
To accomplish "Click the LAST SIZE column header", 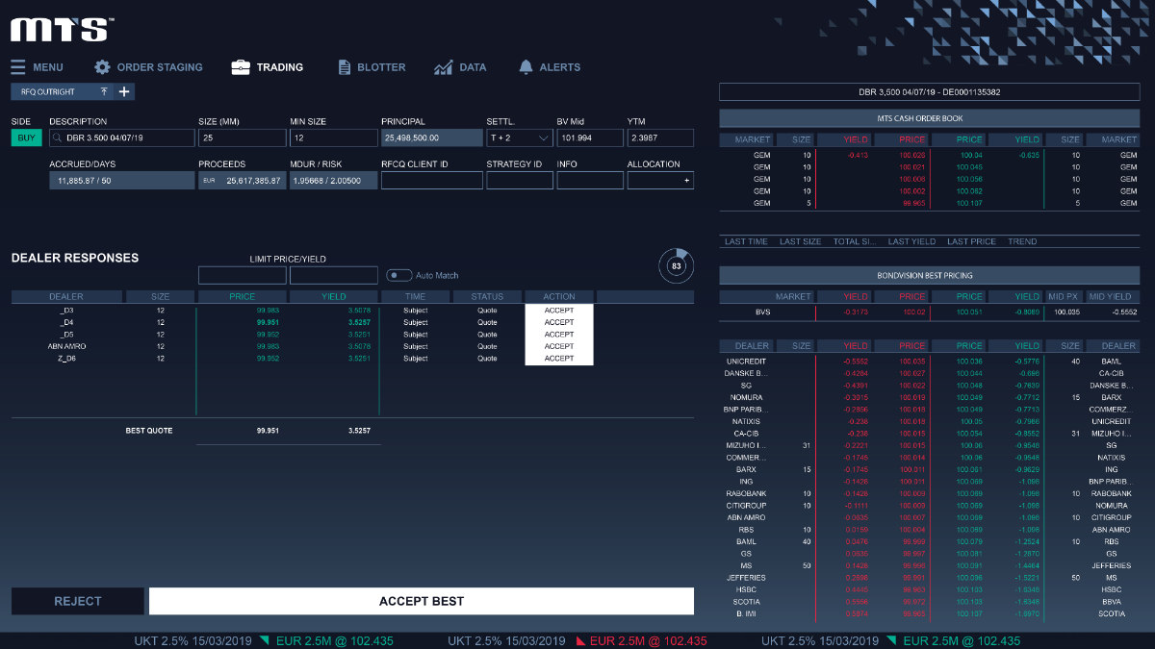I will click(x=801, y=241).
